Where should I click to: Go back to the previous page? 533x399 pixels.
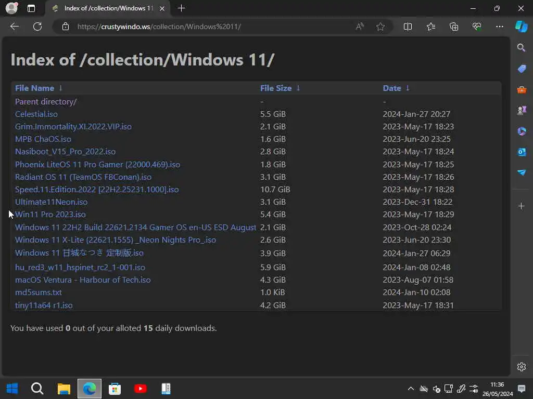[15, 26]
